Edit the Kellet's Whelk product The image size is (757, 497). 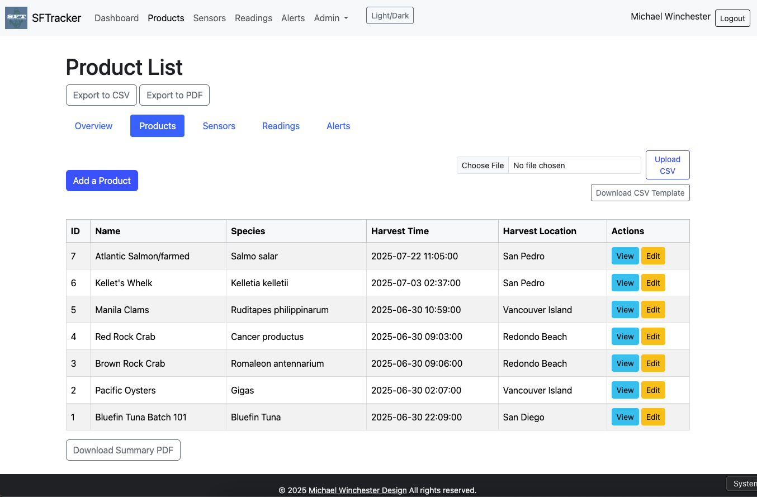(x=653, y=283)
